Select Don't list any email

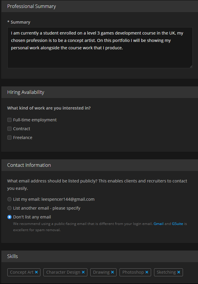click(x=9, y=217)
